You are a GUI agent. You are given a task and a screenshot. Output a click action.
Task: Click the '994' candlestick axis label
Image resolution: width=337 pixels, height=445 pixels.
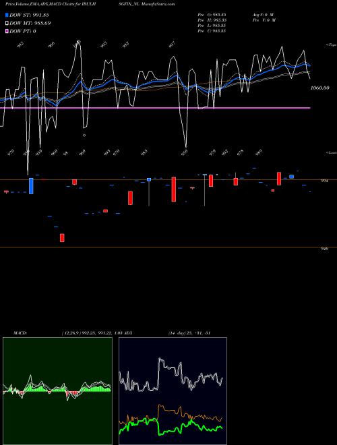point(324,181)
